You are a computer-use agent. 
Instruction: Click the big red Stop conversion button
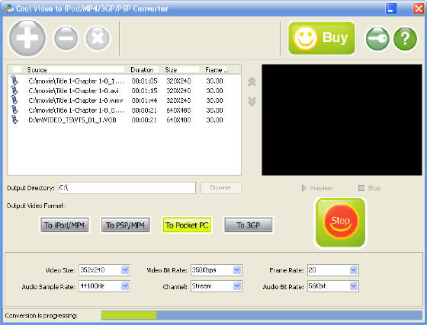340,222
